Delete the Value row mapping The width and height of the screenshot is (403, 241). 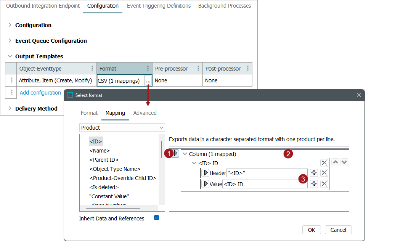click(324, 184)
